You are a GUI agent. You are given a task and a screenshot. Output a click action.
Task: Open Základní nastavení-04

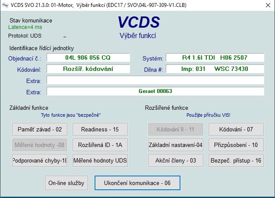pyautogui.click(x=175, y=145)
